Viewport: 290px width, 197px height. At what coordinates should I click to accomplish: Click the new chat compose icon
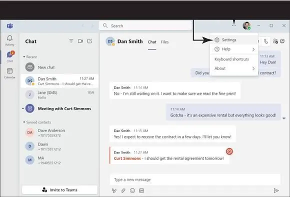pyautogui.click(x=89, y=41)
